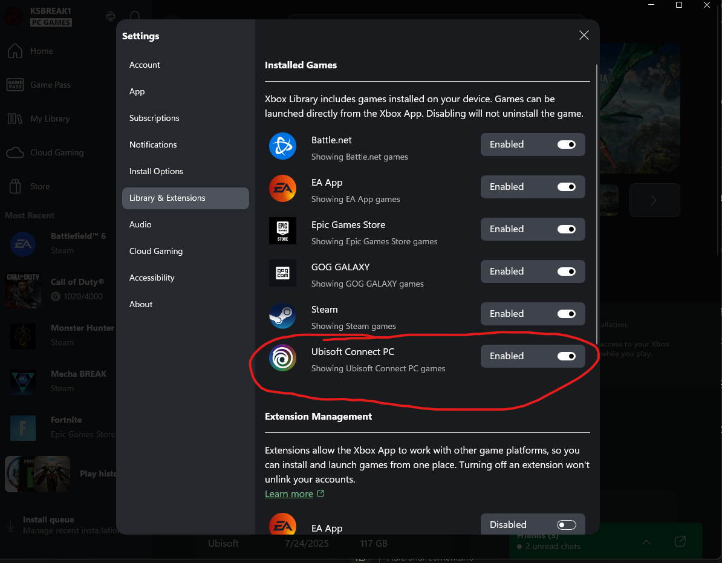
Task: Click the external link icon beside Learn more
Action: pos(320,493)
